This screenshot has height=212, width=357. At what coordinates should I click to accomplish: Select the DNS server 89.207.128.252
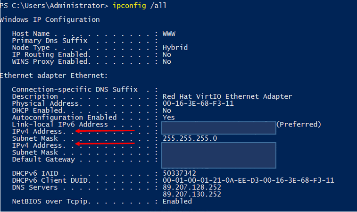coord(192,187)
